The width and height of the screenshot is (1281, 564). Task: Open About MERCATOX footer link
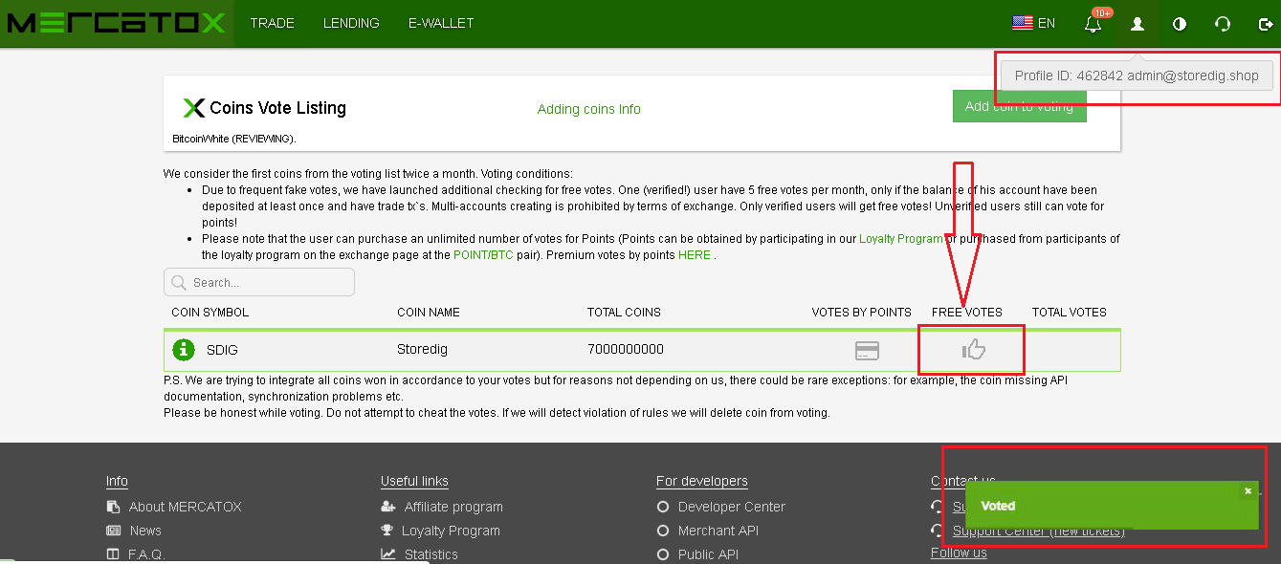coord(186,507)
